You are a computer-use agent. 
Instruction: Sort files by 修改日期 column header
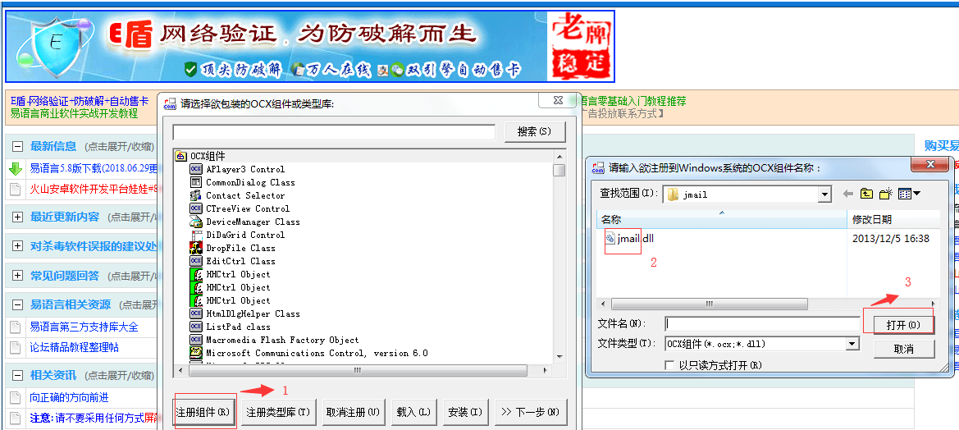893,220
